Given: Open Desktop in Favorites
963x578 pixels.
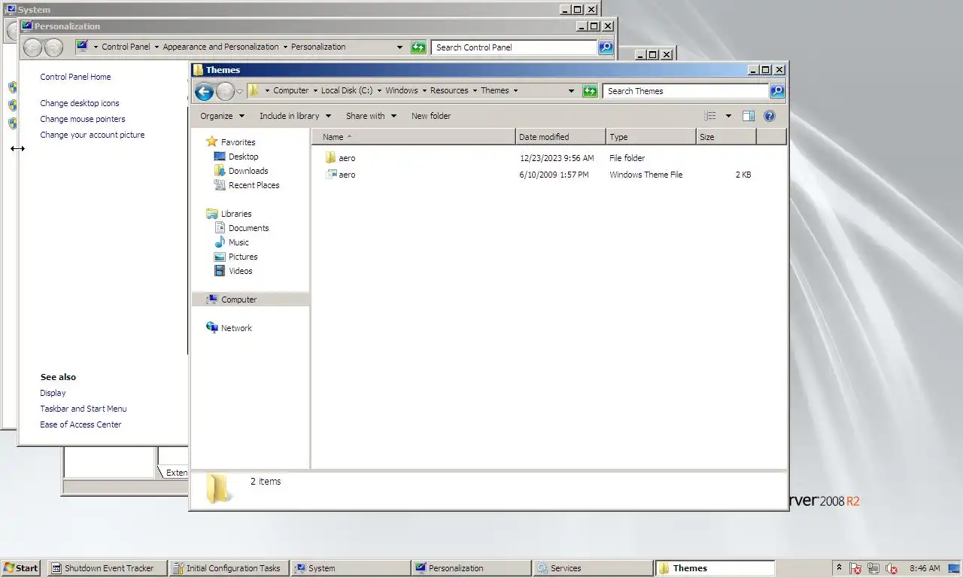Looking at the screenshot, I should coord(243,157).
